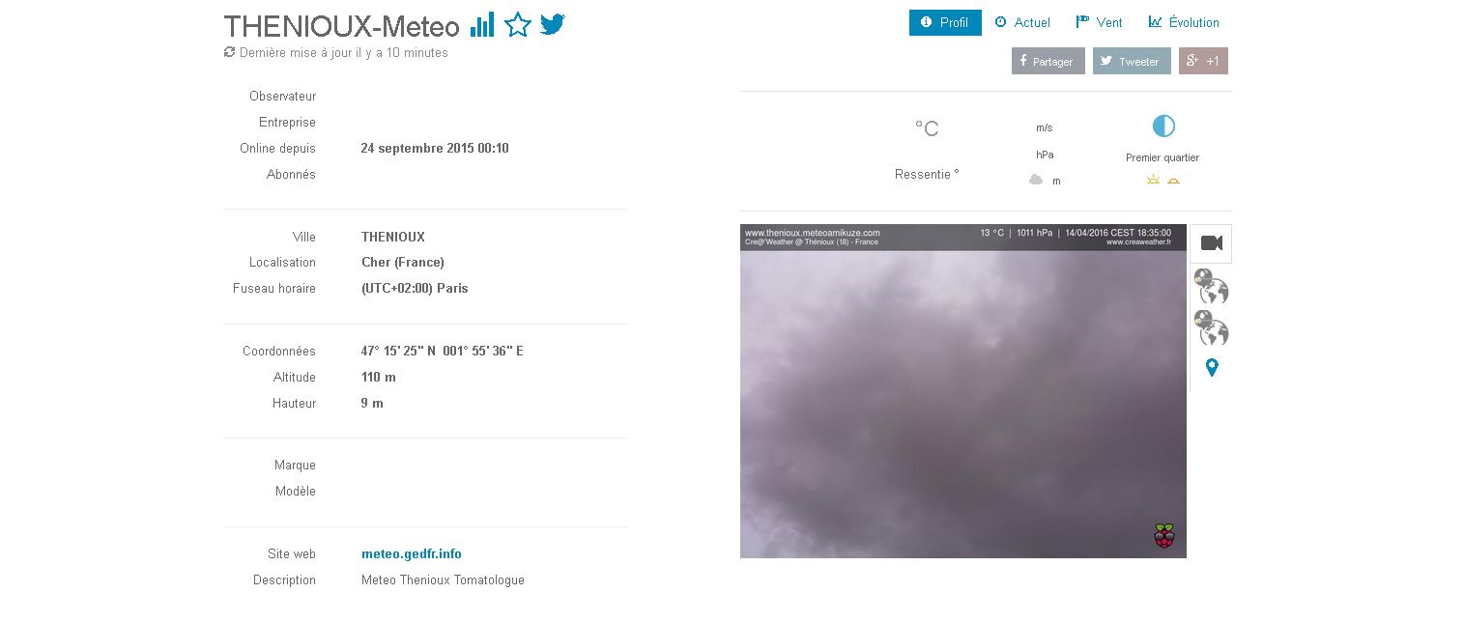Click the sunrise icon under moon phase
Screen dimensions: 1464x622
[1152, 181]
